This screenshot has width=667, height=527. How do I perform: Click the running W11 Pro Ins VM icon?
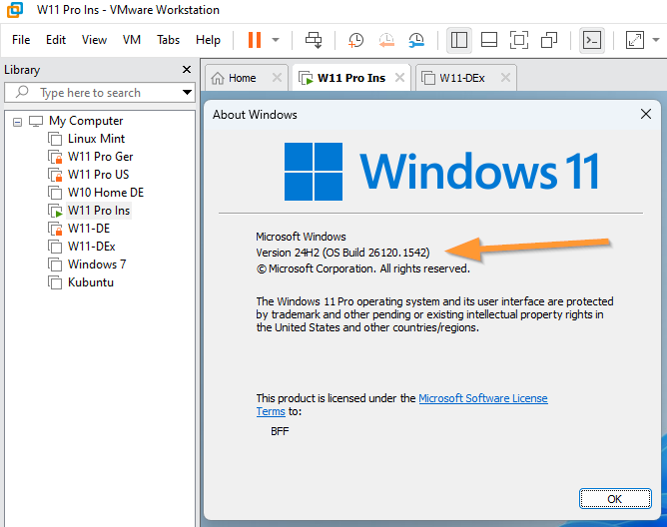[55, 211]
